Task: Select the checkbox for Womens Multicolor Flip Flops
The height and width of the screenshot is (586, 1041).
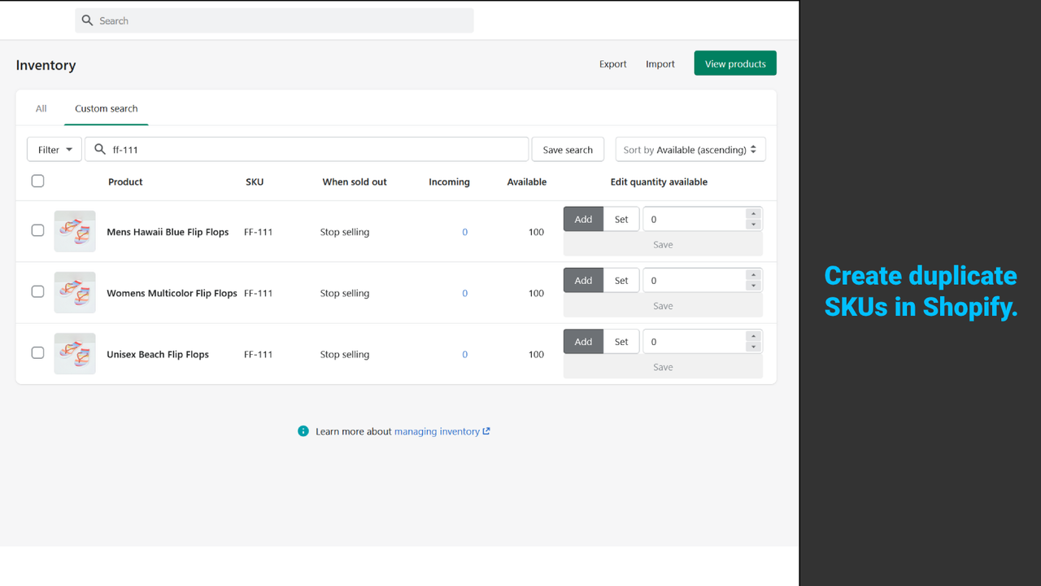Action: [37, 291]
